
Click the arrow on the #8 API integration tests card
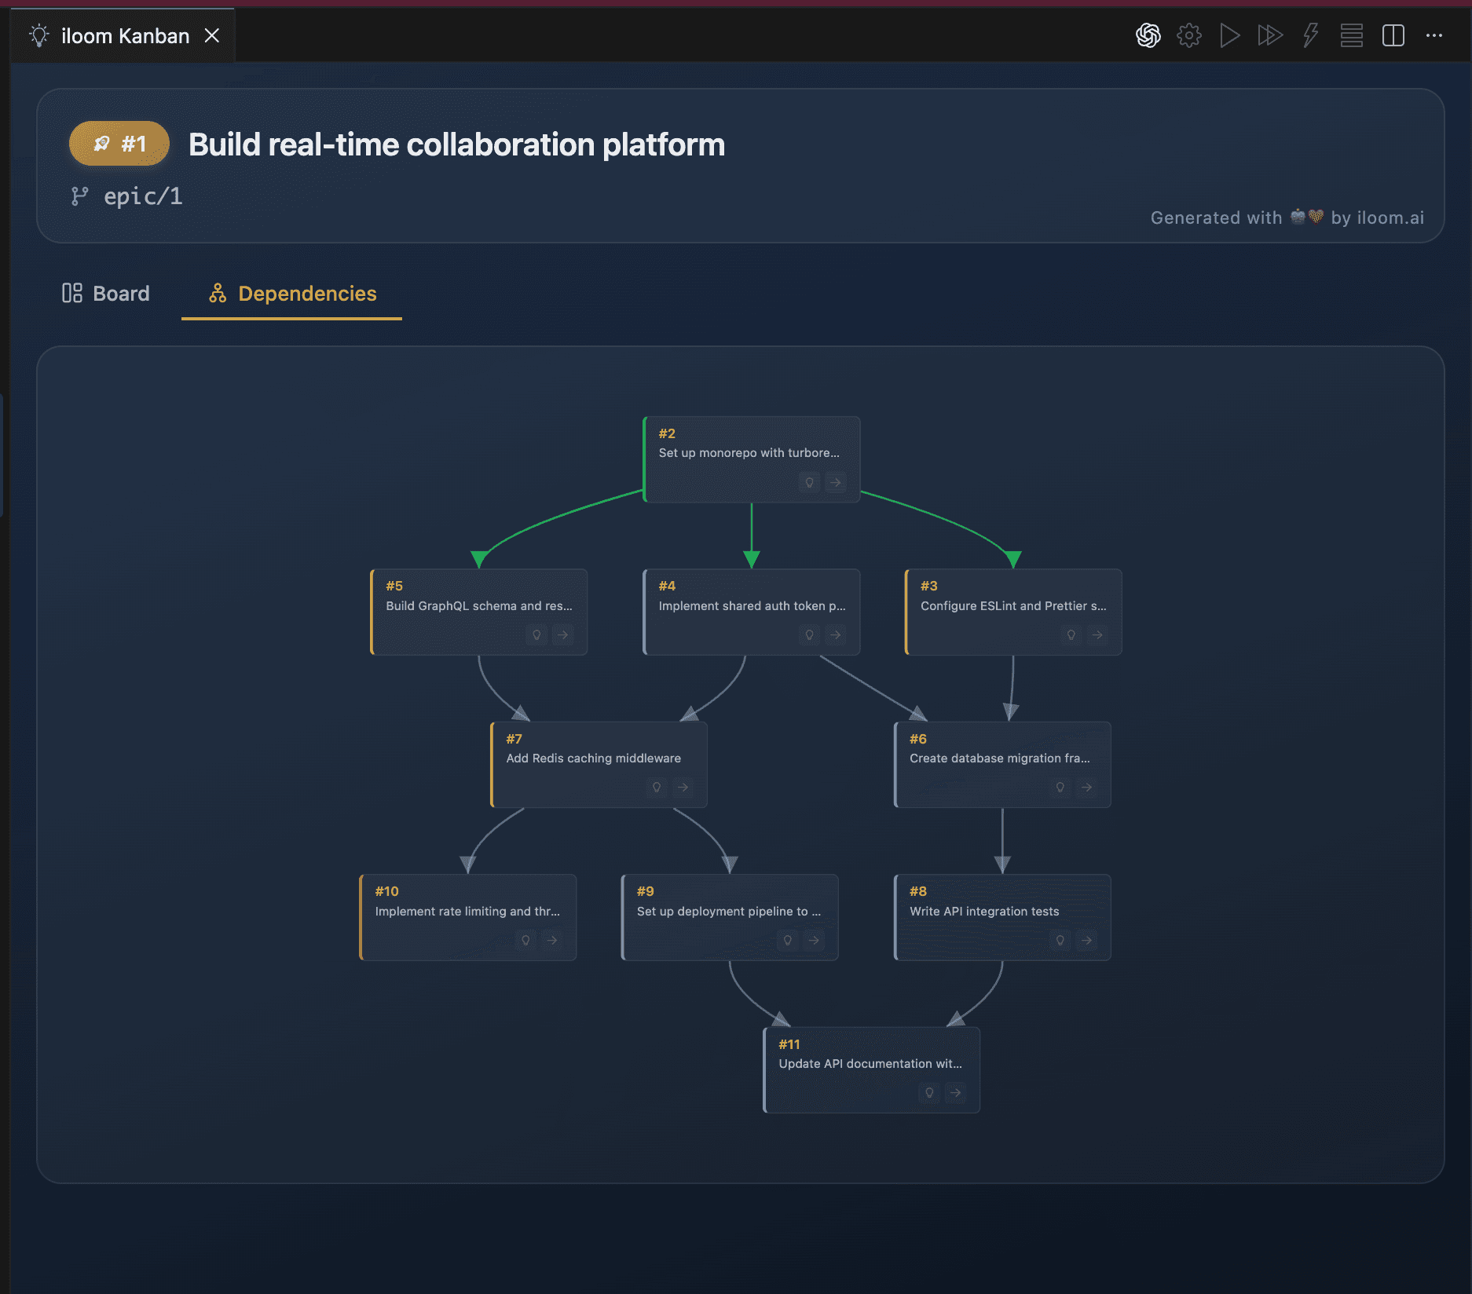[1086, 940]
